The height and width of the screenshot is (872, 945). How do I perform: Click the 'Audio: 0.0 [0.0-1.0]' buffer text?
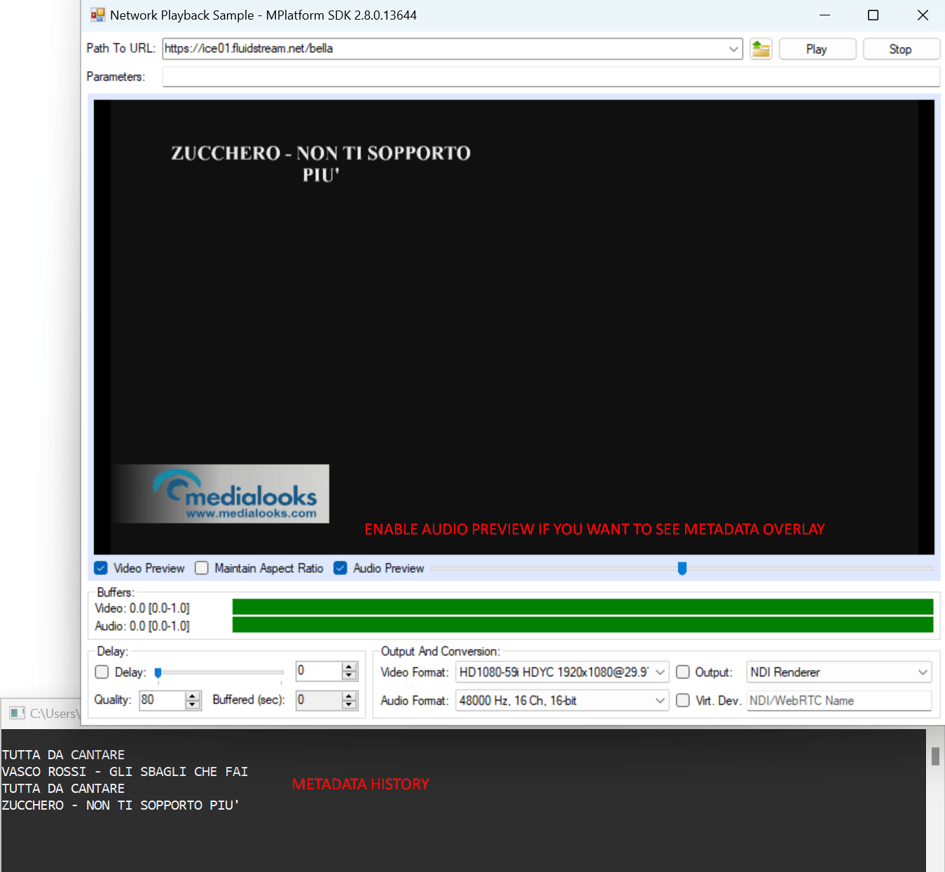pyautogui.click(x=142, y=626)
